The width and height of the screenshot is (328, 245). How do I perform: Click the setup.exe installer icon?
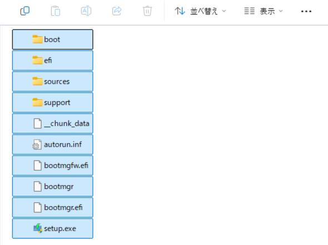(x=38, y=228)
